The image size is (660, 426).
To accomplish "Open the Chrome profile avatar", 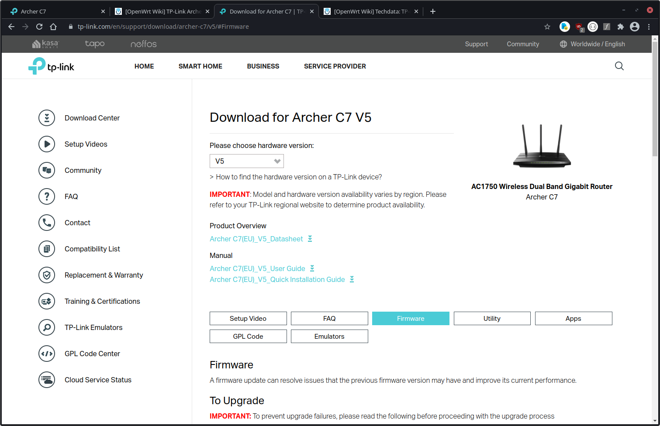I will [x=635, y=27].
